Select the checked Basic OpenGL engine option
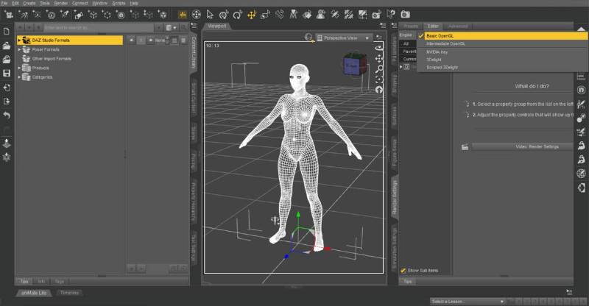This screenshot has width=589, height=306. pos(503,35)
